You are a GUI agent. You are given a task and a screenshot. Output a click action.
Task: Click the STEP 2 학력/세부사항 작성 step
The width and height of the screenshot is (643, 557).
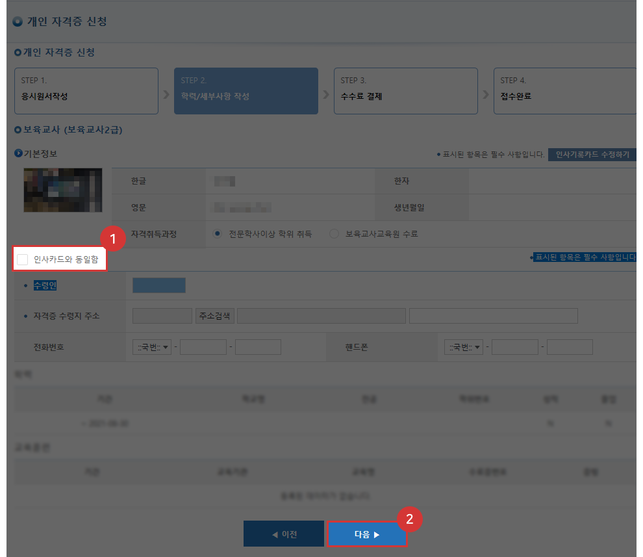coord(246,91)
